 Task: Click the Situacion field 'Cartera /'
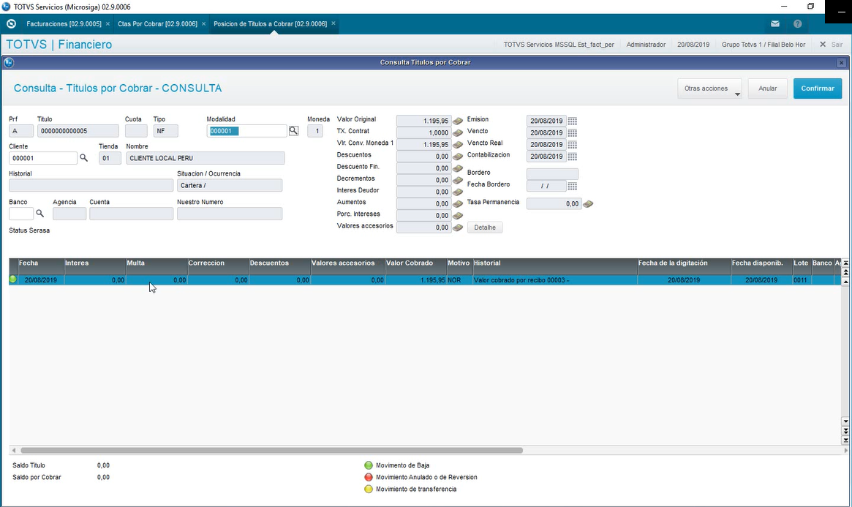tap(230, 185)
